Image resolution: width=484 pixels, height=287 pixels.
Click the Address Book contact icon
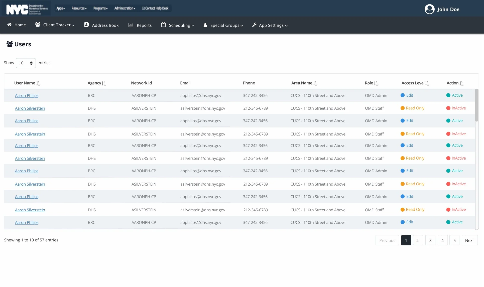tap(86, 25)
